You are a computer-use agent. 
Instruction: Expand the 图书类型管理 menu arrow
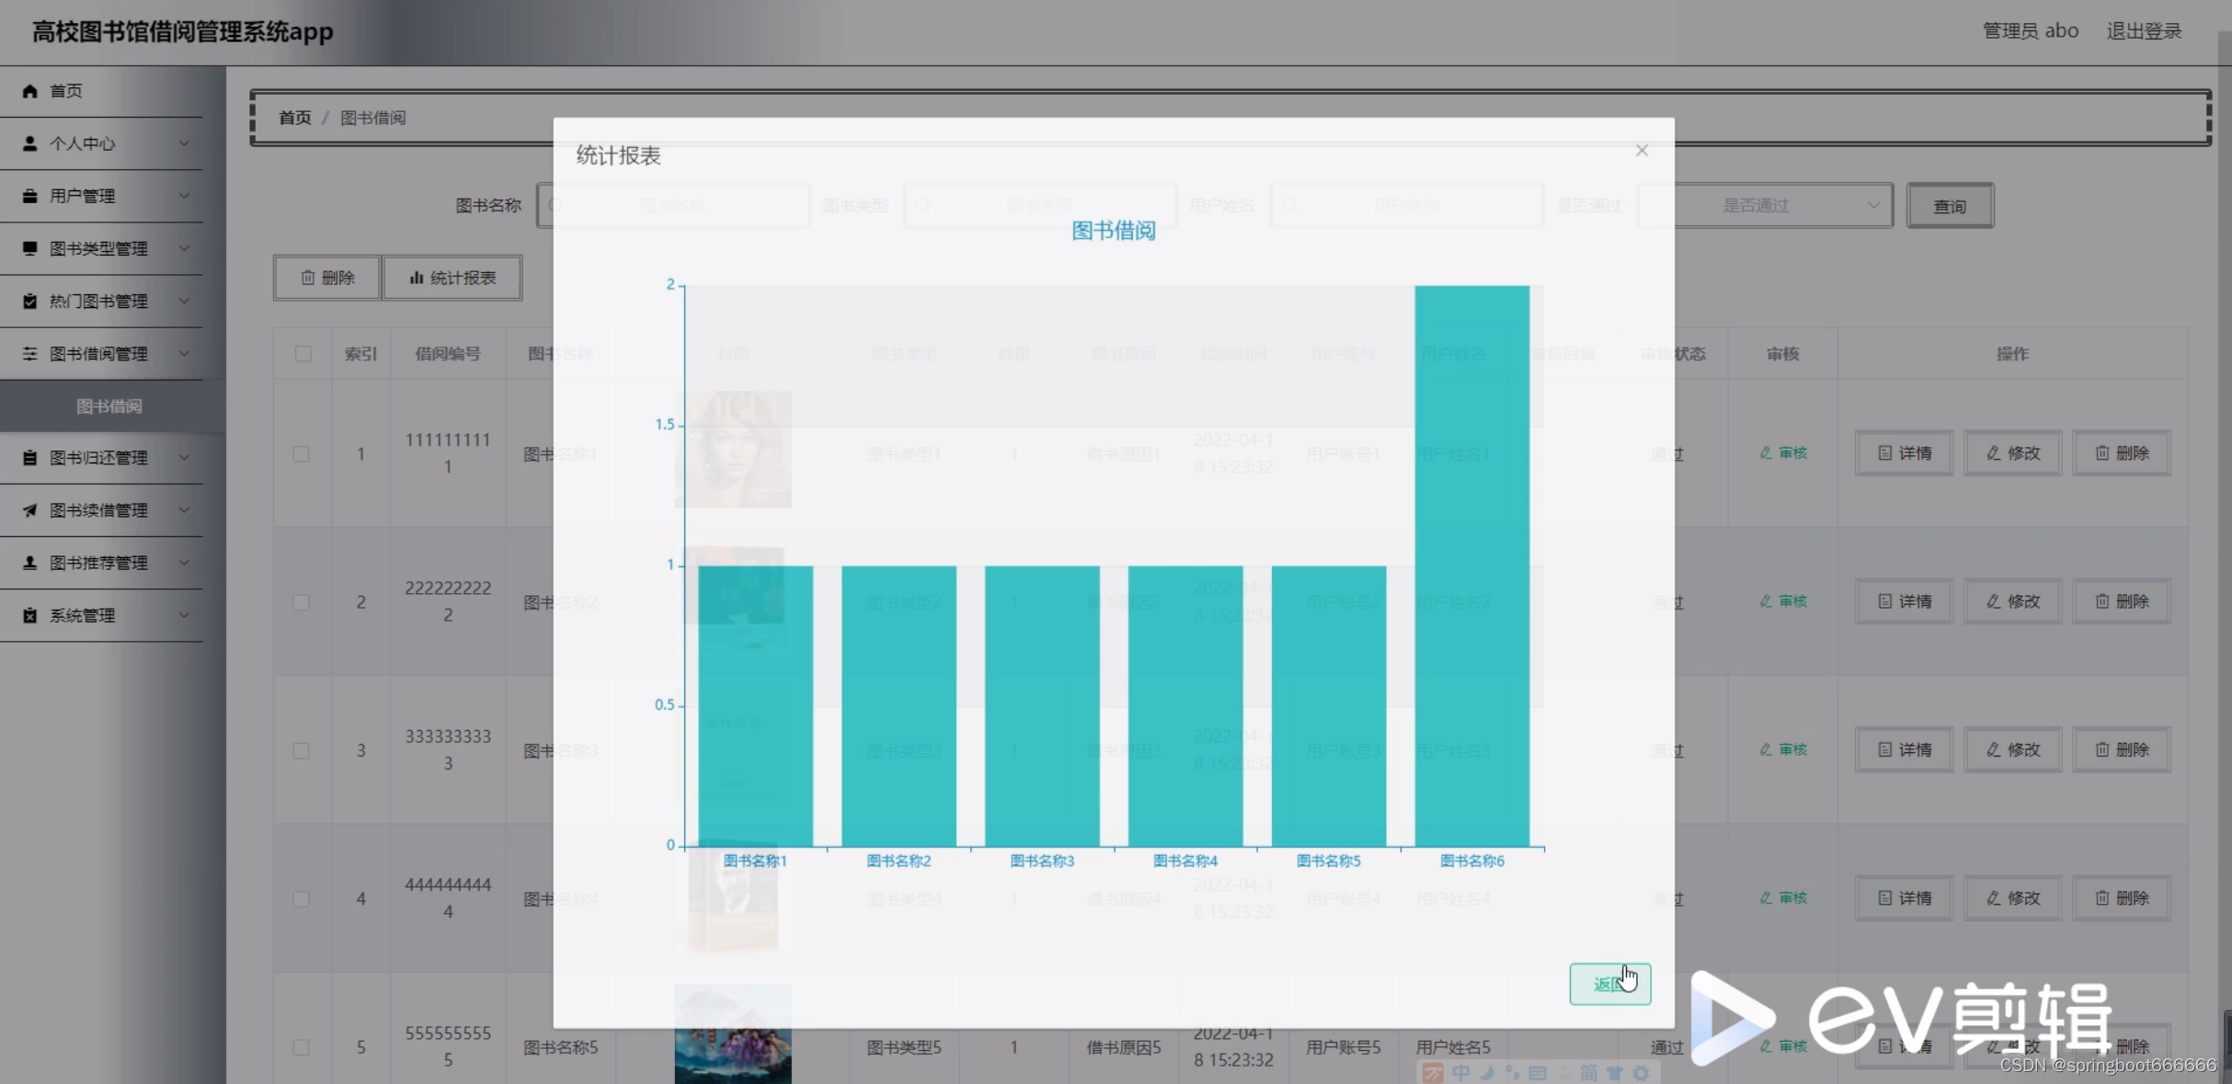point(184,248)
